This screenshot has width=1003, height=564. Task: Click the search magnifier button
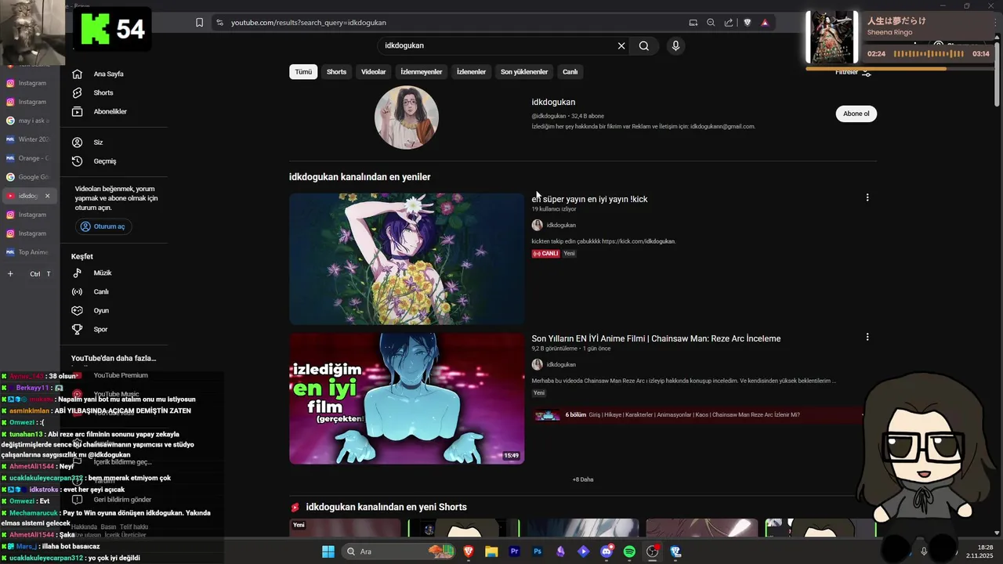pyautogui.click(x=643, y=45)
